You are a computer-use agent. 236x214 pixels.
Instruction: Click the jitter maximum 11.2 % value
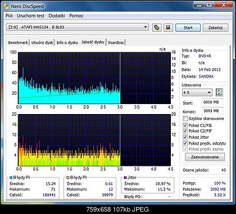pyautogui.click(x=164, y=189)
